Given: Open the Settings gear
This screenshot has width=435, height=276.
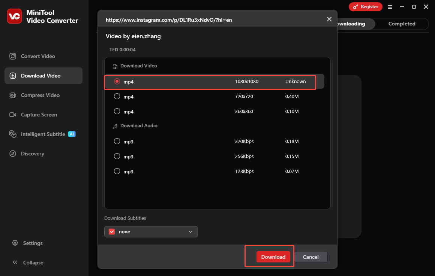Looking at the screenshot, I should pos(15,243).
